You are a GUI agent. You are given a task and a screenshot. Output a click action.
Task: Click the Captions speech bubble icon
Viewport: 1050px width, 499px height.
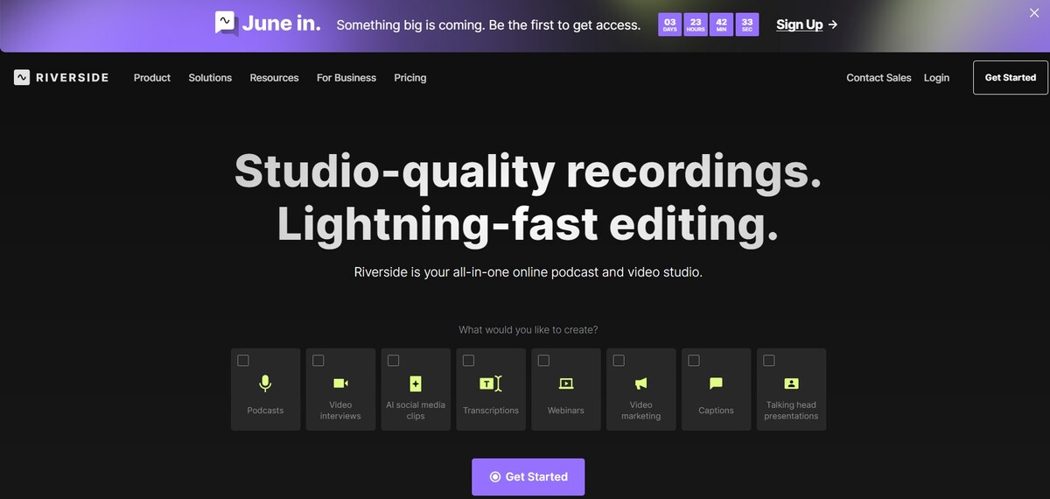tap(716, 383)
